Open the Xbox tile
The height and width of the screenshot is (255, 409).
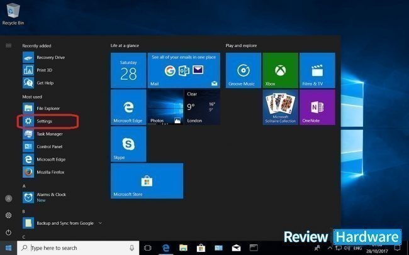[281, 70]
